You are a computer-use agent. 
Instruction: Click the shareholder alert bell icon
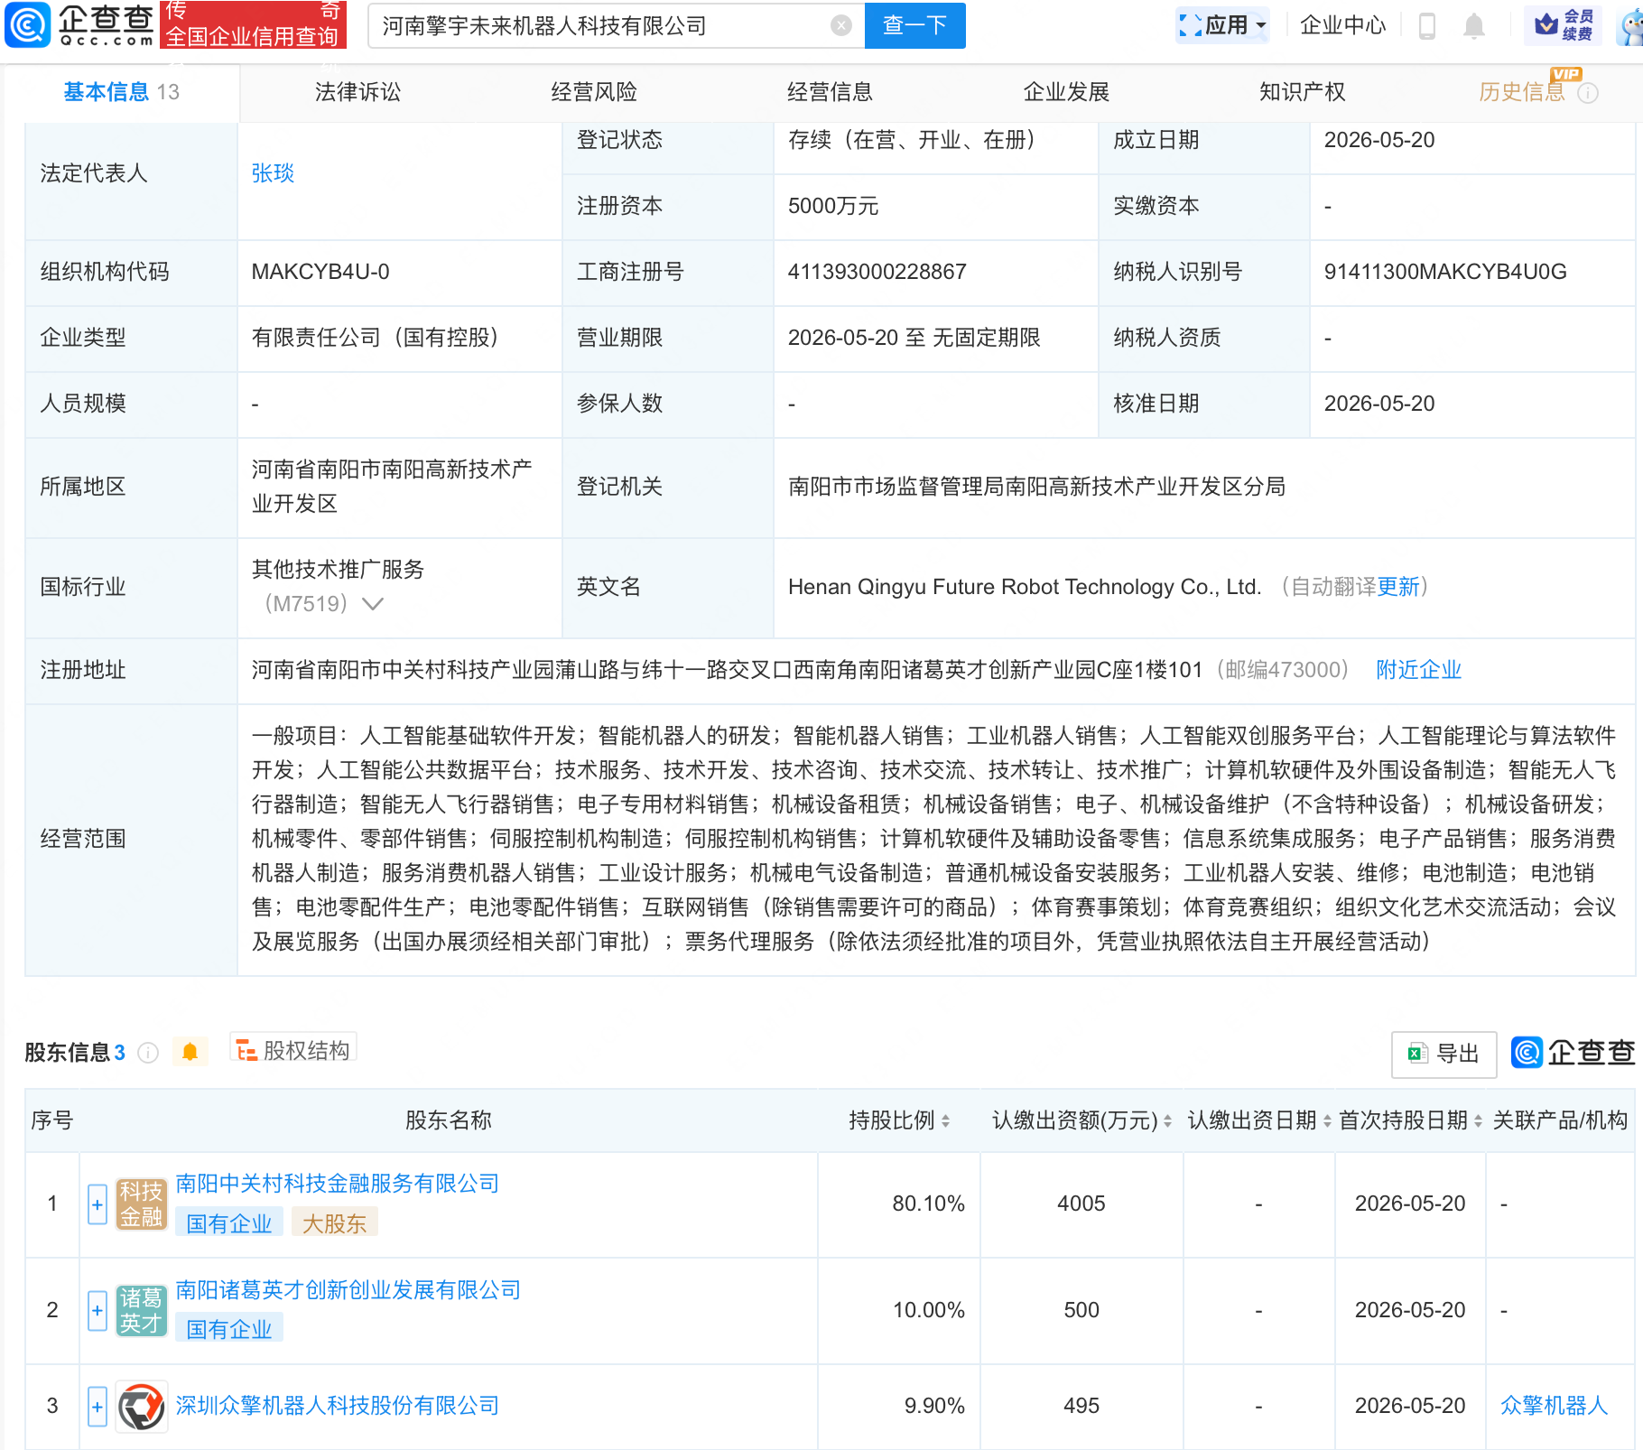coord(190,1052)
